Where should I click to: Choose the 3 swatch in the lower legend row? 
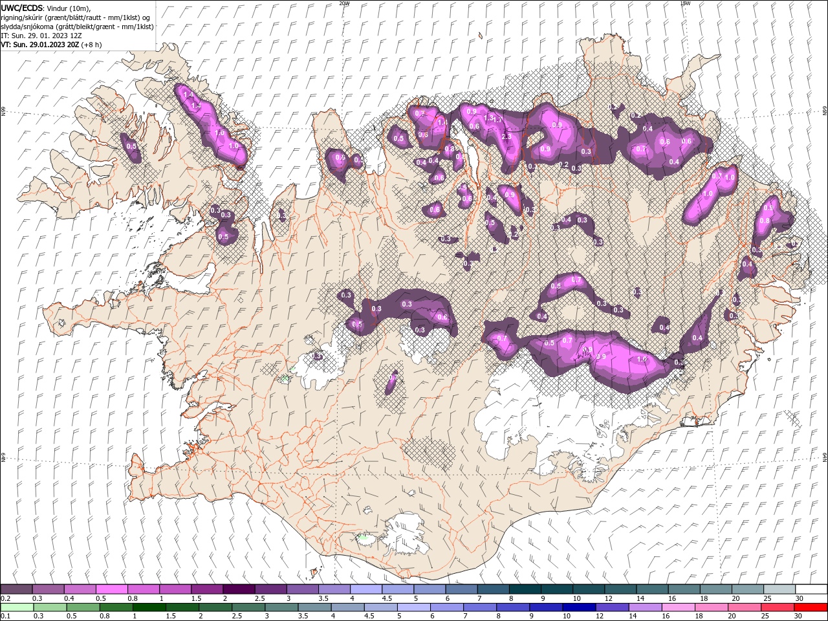[x=281, y=607]
